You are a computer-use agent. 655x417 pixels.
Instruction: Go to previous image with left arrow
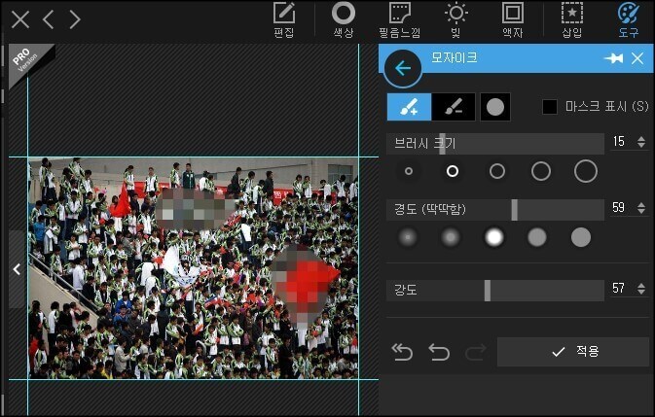pos(48,19)
